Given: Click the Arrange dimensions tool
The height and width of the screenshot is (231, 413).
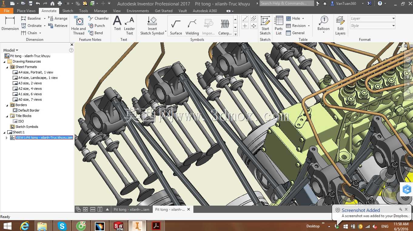Looking at the screenshot, I should [58, 18].
